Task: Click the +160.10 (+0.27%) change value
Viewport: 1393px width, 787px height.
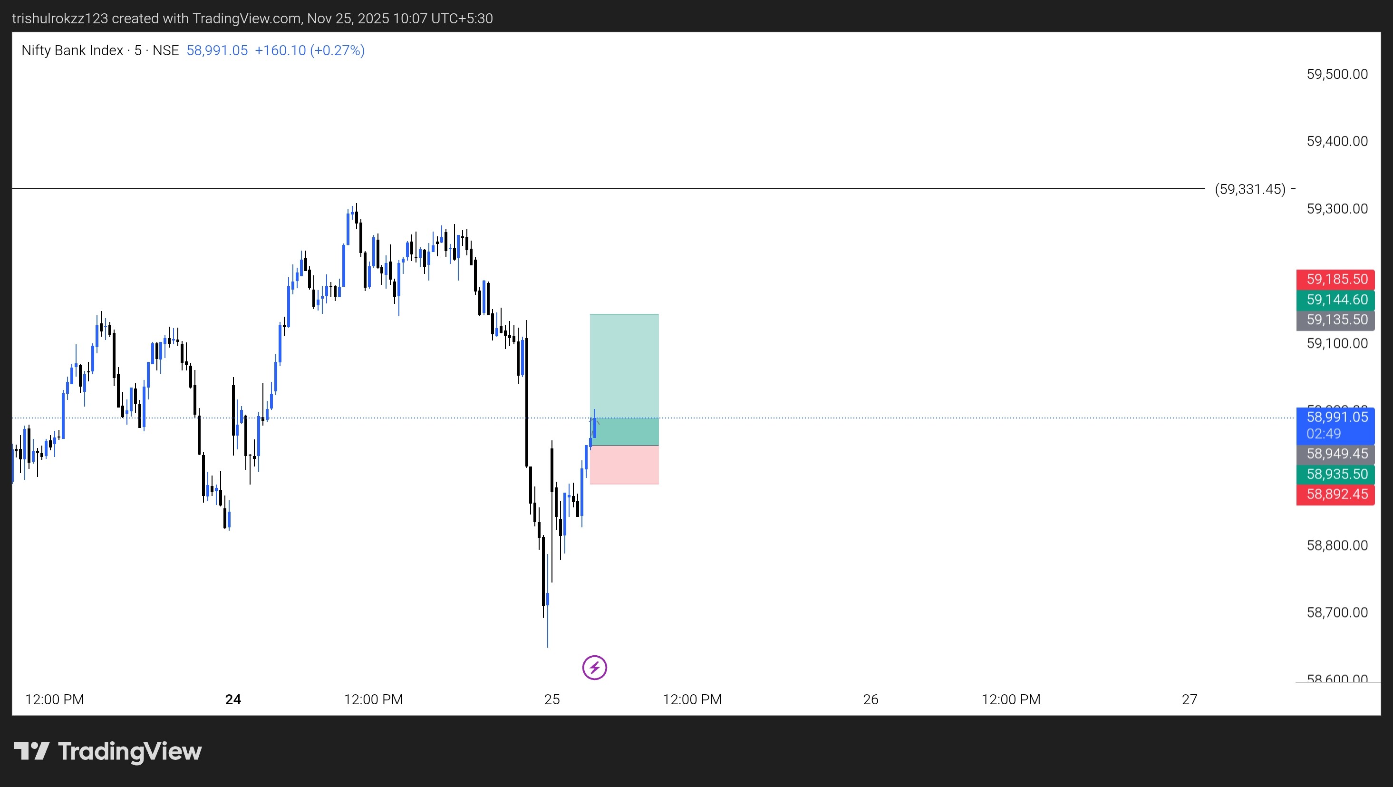Action: [310, 50]
